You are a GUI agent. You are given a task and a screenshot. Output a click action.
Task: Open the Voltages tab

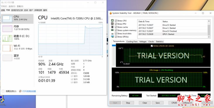(x=143, y=42)
